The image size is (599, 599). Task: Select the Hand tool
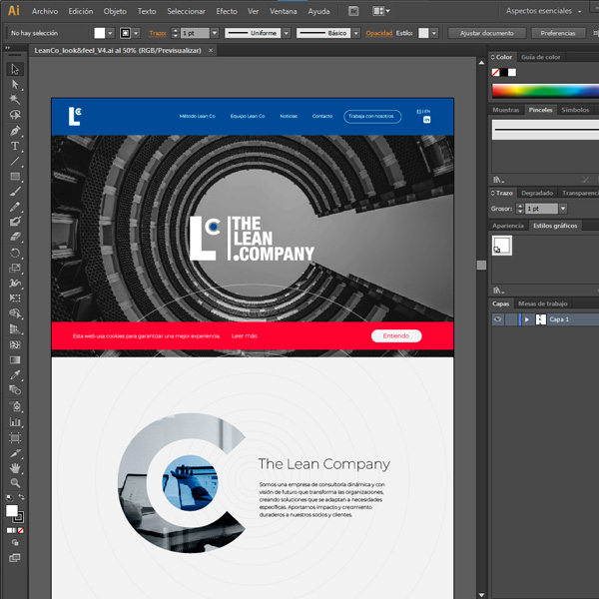(15, 468)
